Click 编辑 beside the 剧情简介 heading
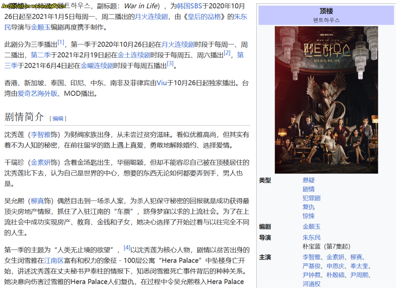 point(58,119)
